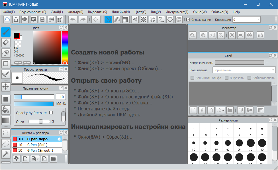278x170 pixels.
Task: Click the rainbow hue bar
Action: click(65, 48)
